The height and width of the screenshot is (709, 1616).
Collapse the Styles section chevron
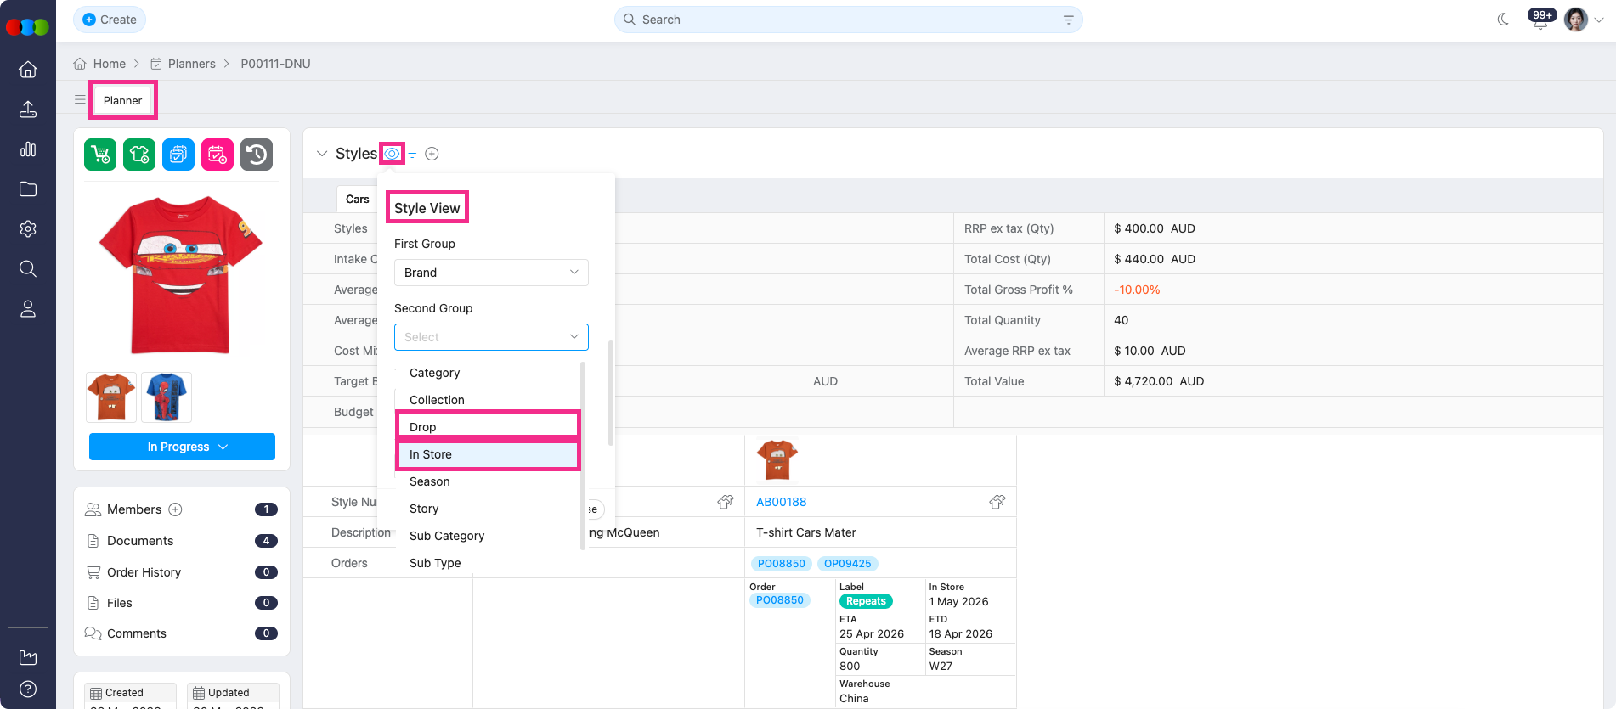pyautogui.click(x=322, y=154)
